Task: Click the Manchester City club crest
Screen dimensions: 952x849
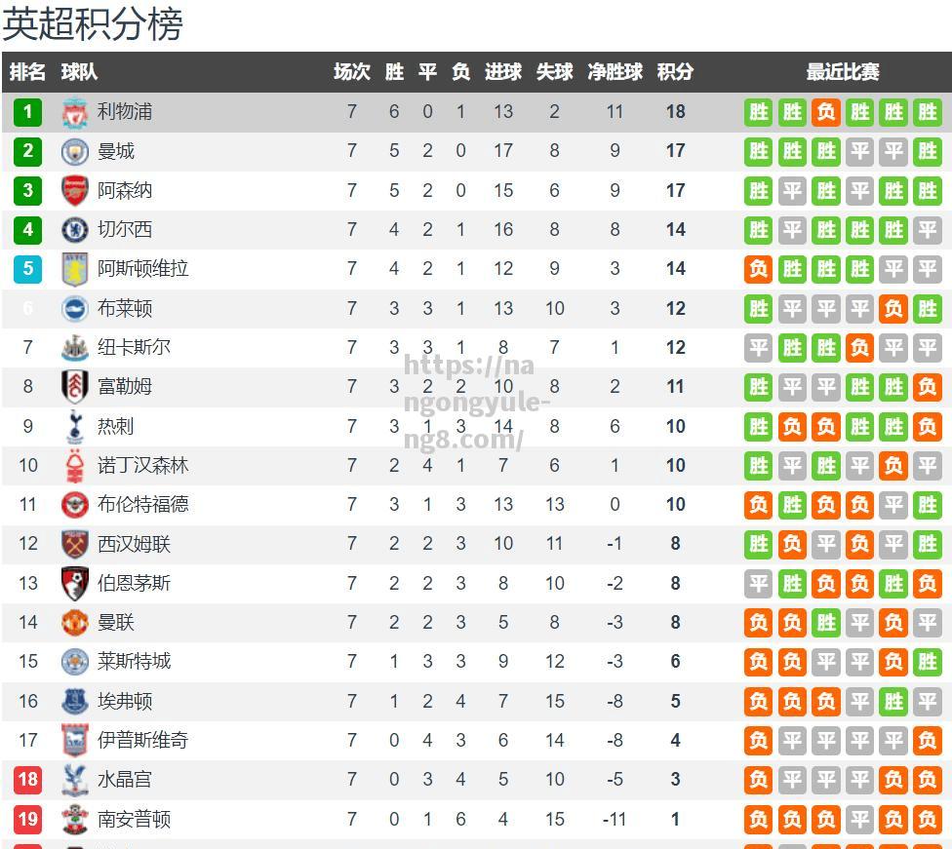Action: tap(75, 151)
